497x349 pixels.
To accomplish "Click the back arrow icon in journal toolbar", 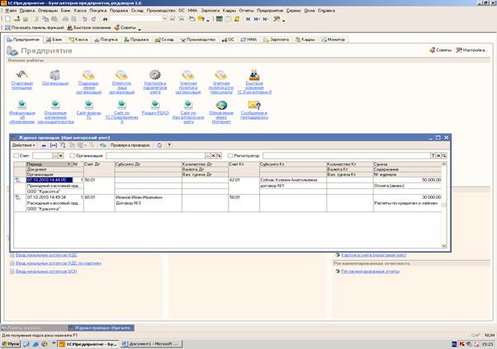I will pos(44,145).
